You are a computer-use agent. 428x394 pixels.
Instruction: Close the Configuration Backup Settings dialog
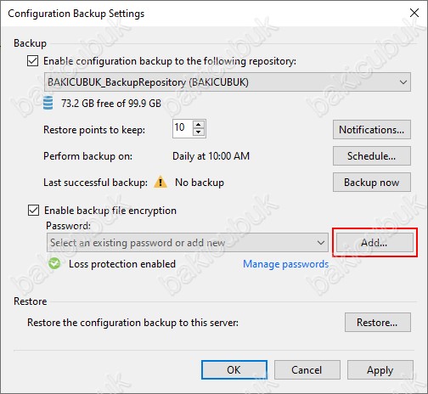click(414, 13)
